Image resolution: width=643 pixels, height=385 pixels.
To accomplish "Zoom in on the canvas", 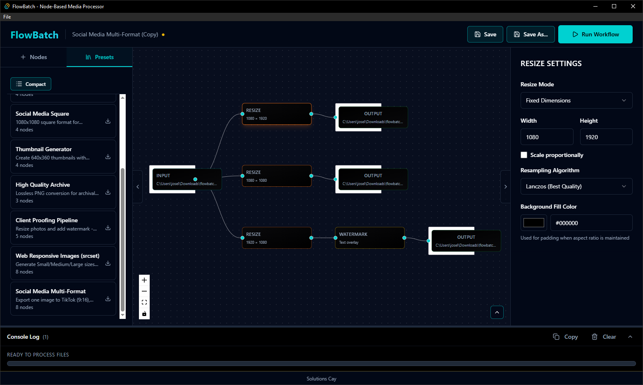I will [144, 280].
